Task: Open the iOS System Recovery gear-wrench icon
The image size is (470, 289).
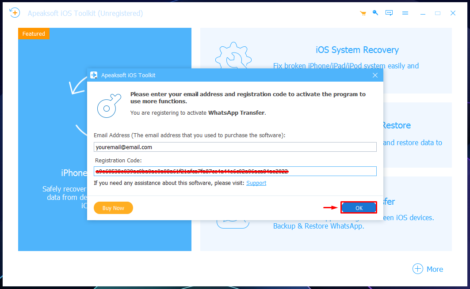Action: click(233, 56)
